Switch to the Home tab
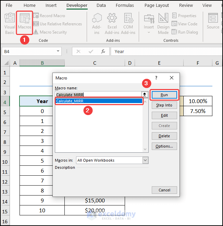Screen dimensions: 223x226 click(x=29, y=5)
